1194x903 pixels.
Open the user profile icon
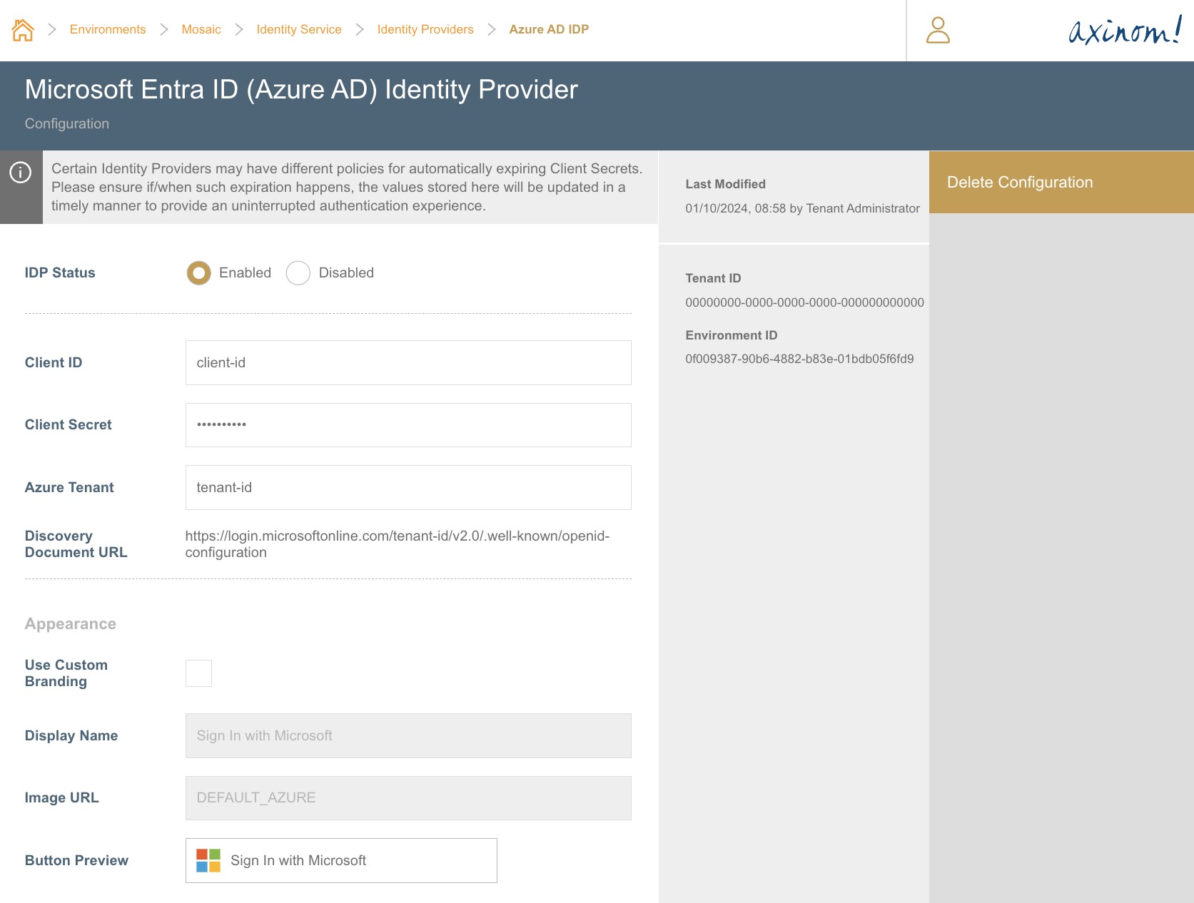(938, 31)
